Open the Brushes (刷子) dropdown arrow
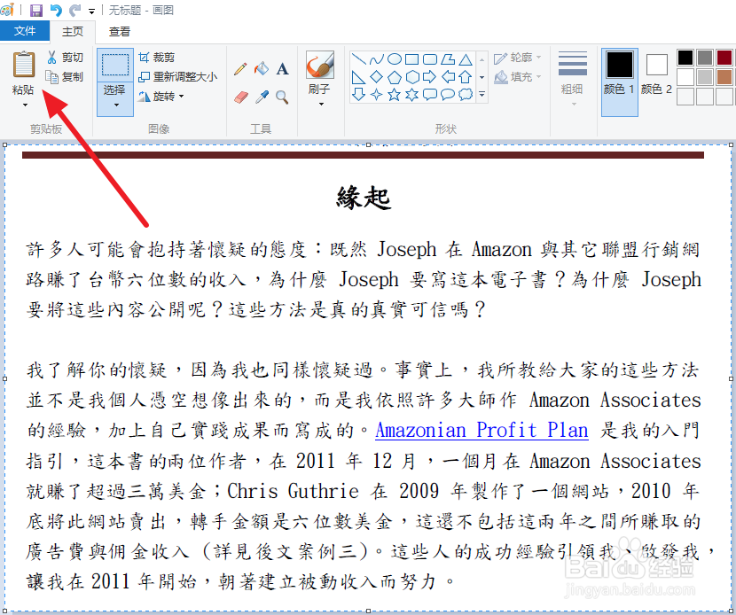This screenshot has width=736, height=615. (x=321, y=105)
